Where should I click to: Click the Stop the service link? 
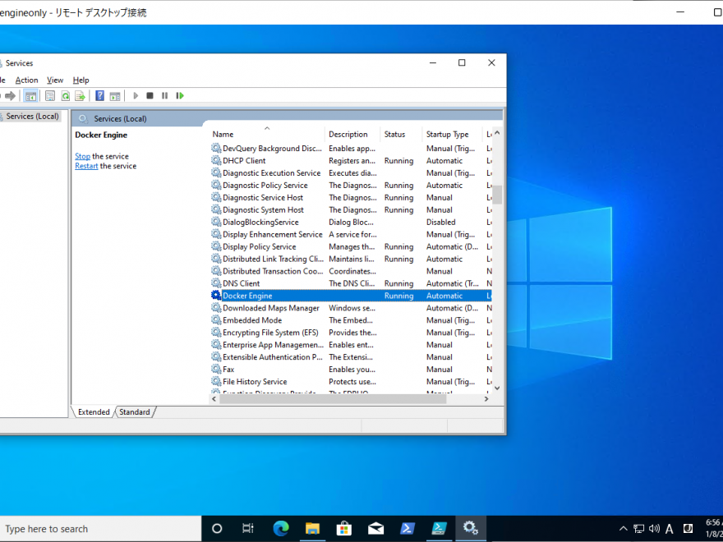tap(82, 156)
